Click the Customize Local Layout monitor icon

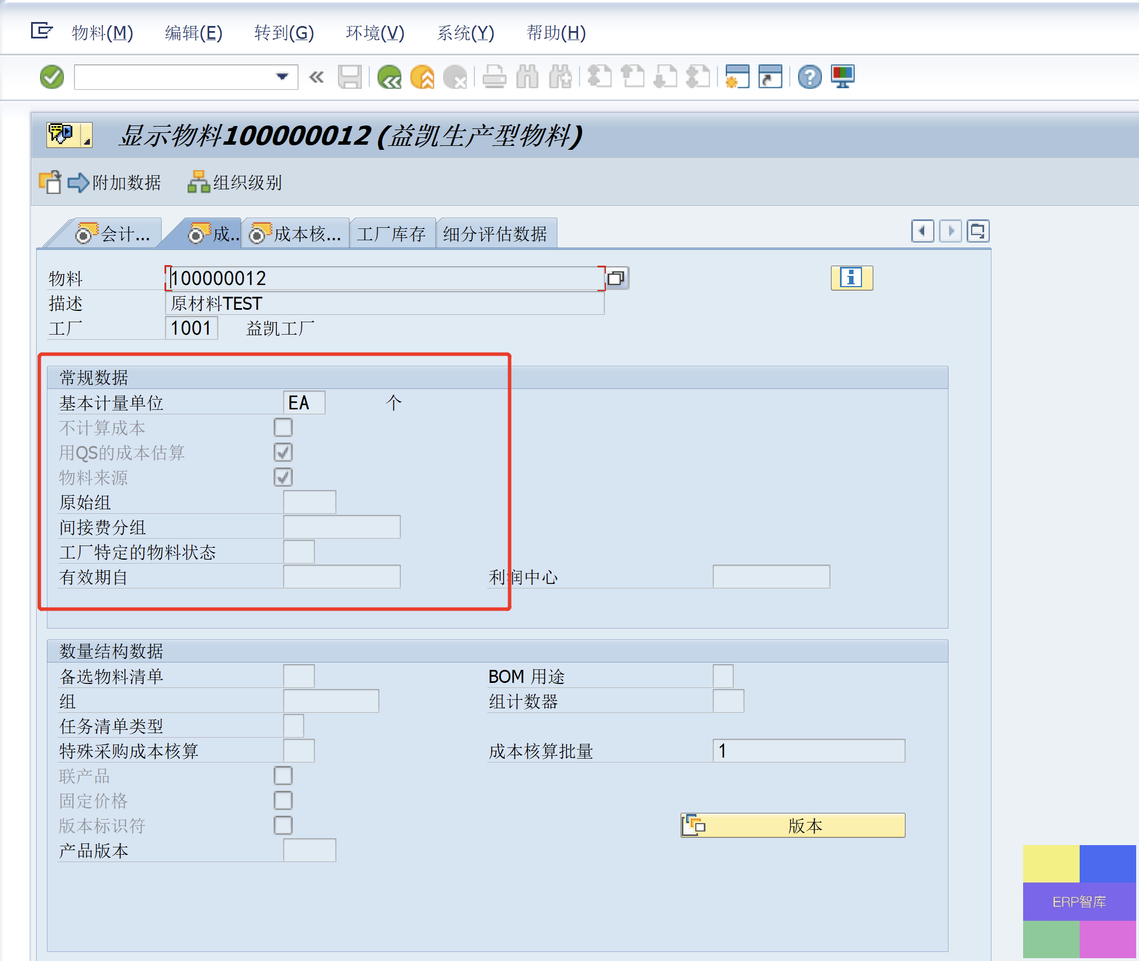(843, 77)
